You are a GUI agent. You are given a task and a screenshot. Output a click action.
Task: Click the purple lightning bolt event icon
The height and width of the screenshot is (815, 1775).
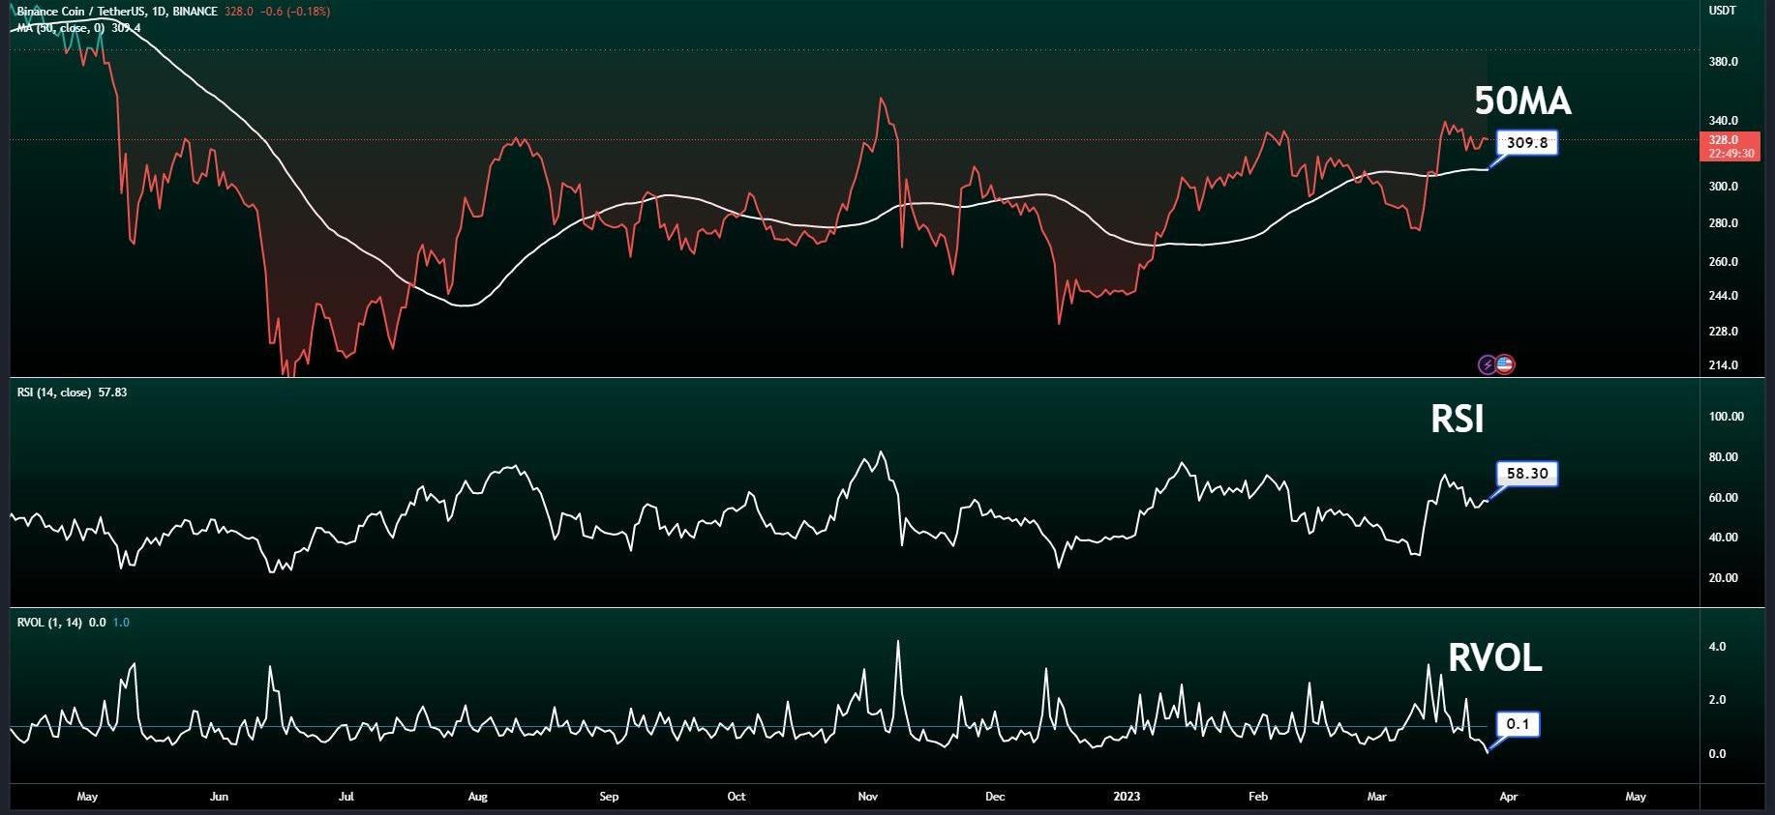click(x=1488, y=364)
